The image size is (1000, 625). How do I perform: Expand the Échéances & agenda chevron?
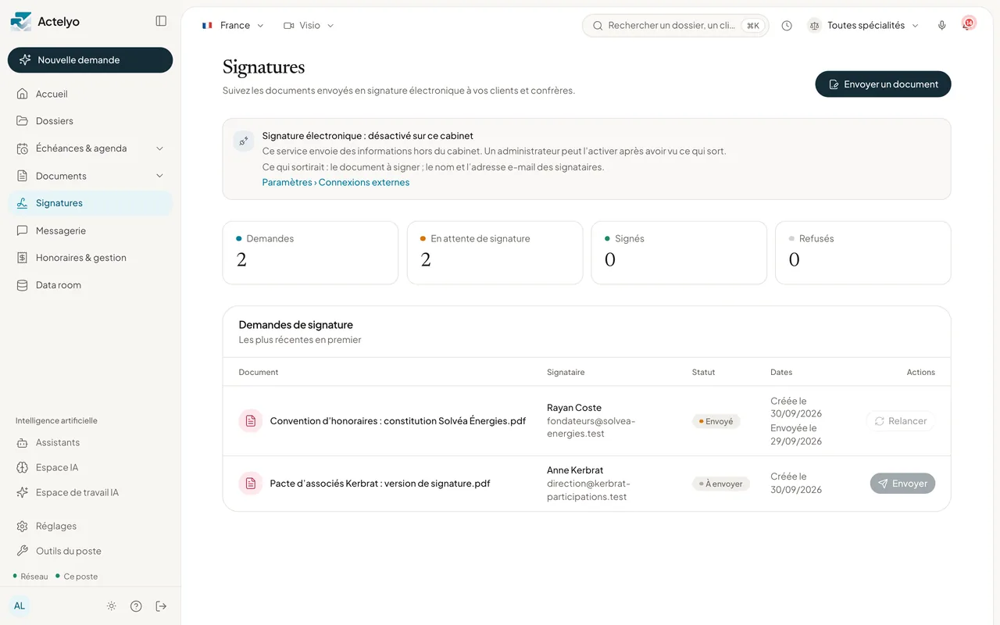[x=159, y=148]
